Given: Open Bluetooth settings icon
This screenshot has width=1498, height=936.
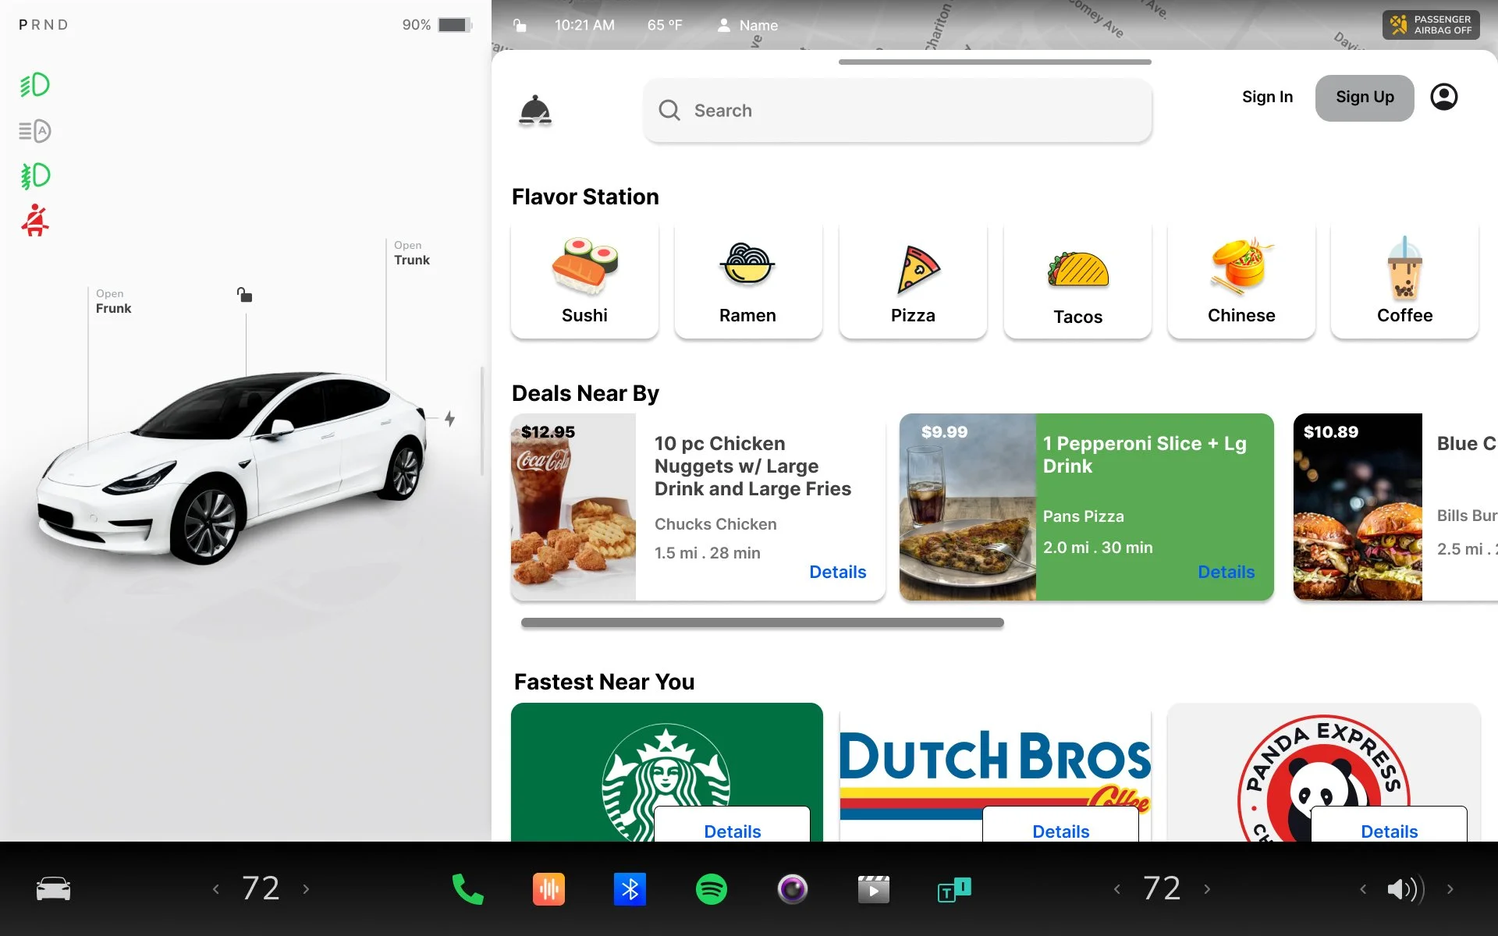Looking at the screenshot, I should [630, 889].
